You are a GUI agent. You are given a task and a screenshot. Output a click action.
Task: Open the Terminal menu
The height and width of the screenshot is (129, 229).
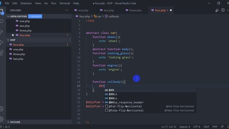(64, 3)
